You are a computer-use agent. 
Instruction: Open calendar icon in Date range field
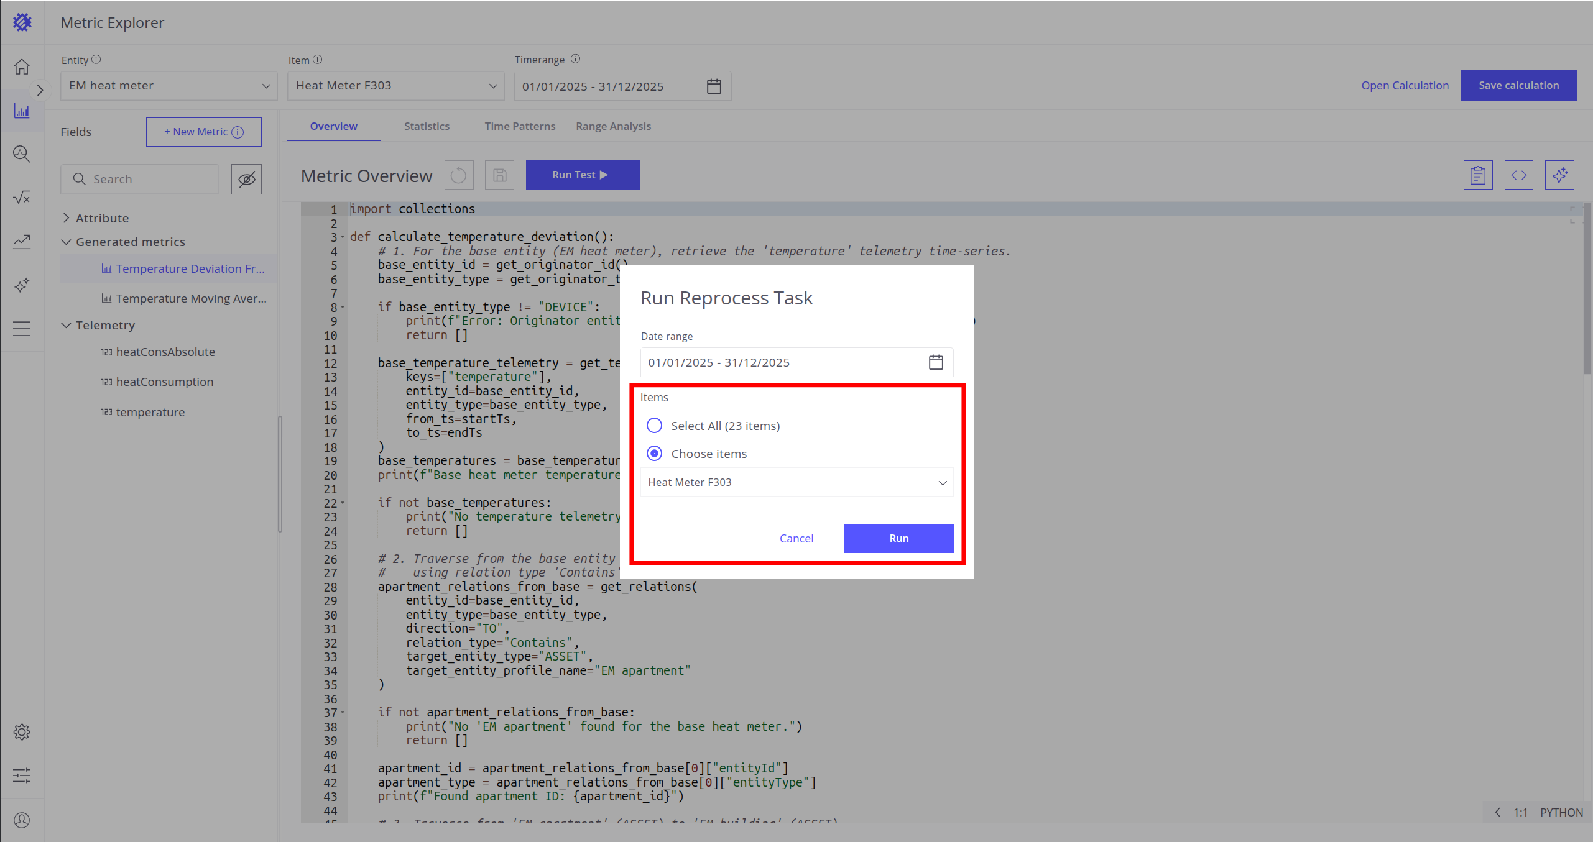coord(935,362)
